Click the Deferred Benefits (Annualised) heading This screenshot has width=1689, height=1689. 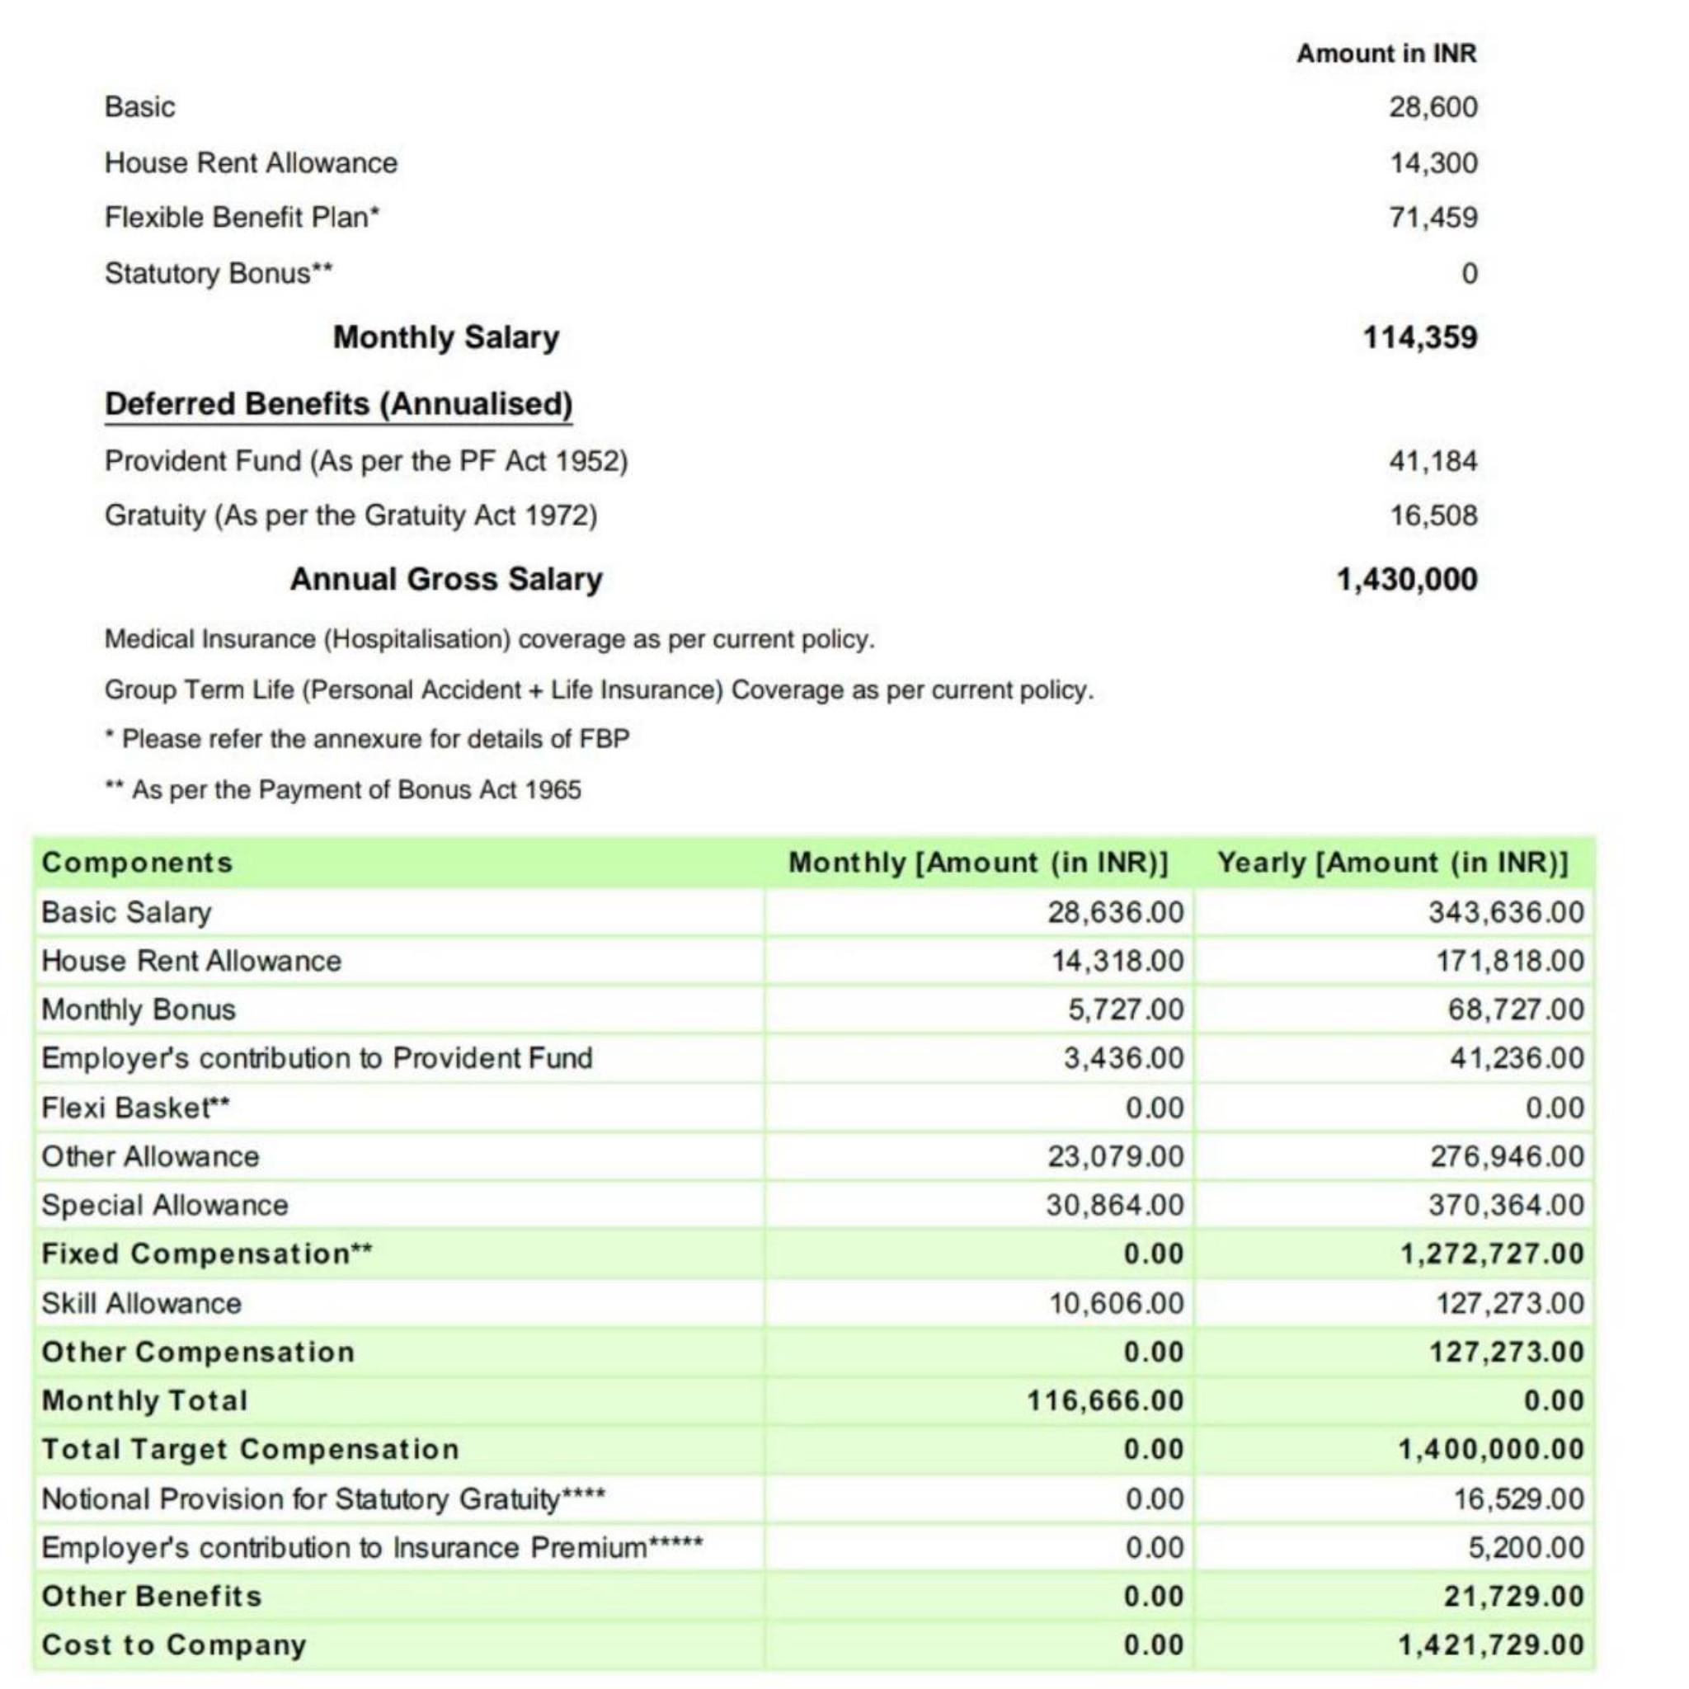[338, 405]
